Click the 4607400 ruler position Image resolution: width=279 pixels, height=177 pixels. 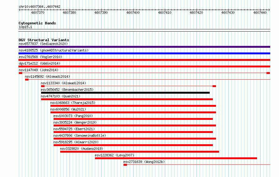tap(133, 12)
